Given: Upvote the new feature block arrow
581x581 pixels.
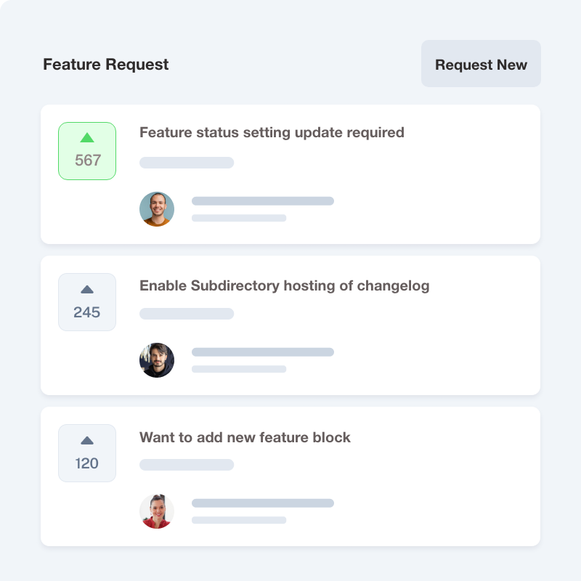Looking at the screenshot, I should coord(87,441).
